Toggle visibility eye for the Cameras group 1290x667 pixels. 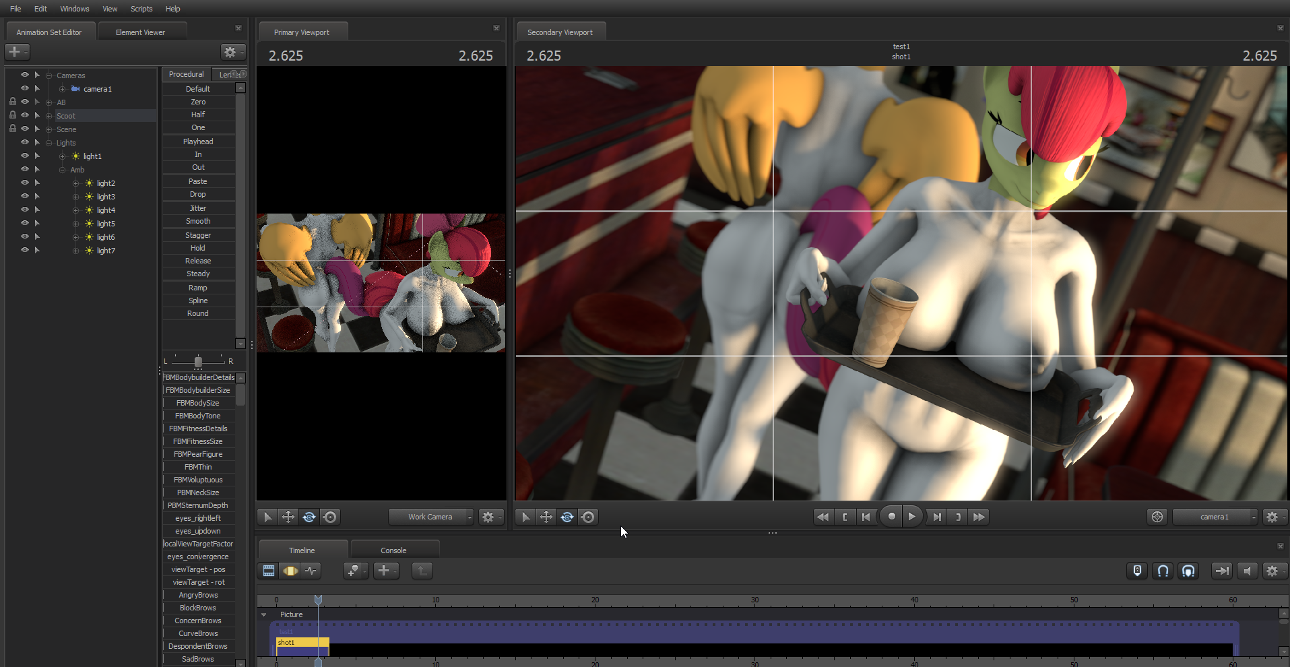tap(25, 75)
